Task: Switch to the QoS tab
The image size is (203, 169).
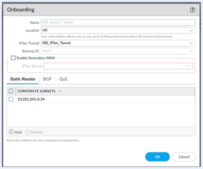Action: point(63,79)
